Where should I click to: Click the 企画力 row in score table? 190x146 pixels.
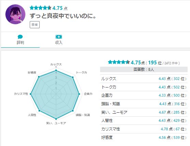(144, 95)
